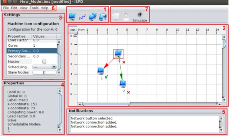The width and height of the screenshot is (229, 136).
Task: Open the Help menu
Action: (44, 8)
